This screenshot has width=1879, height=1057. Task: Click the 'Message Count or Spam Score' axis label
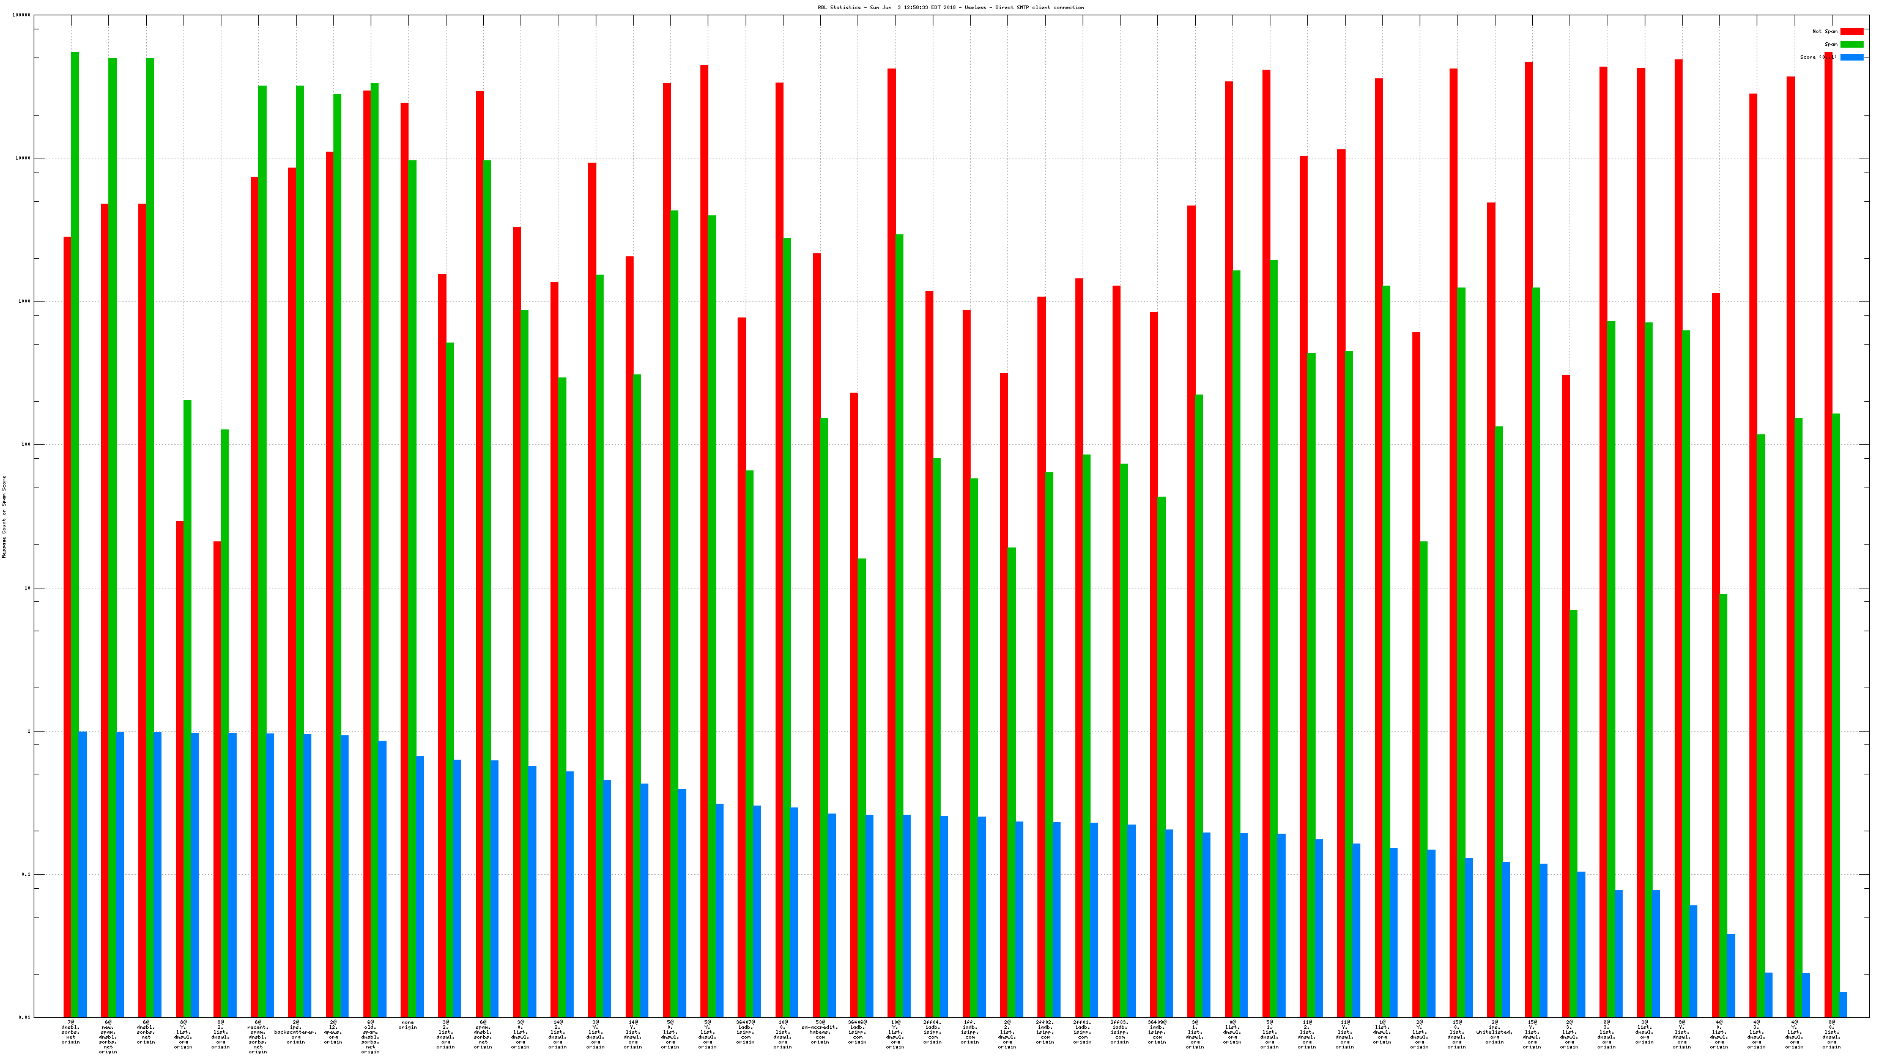click(x=4, y=516)
